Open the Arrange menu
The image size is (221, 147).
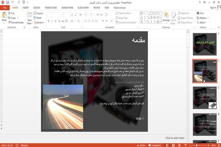166,18
